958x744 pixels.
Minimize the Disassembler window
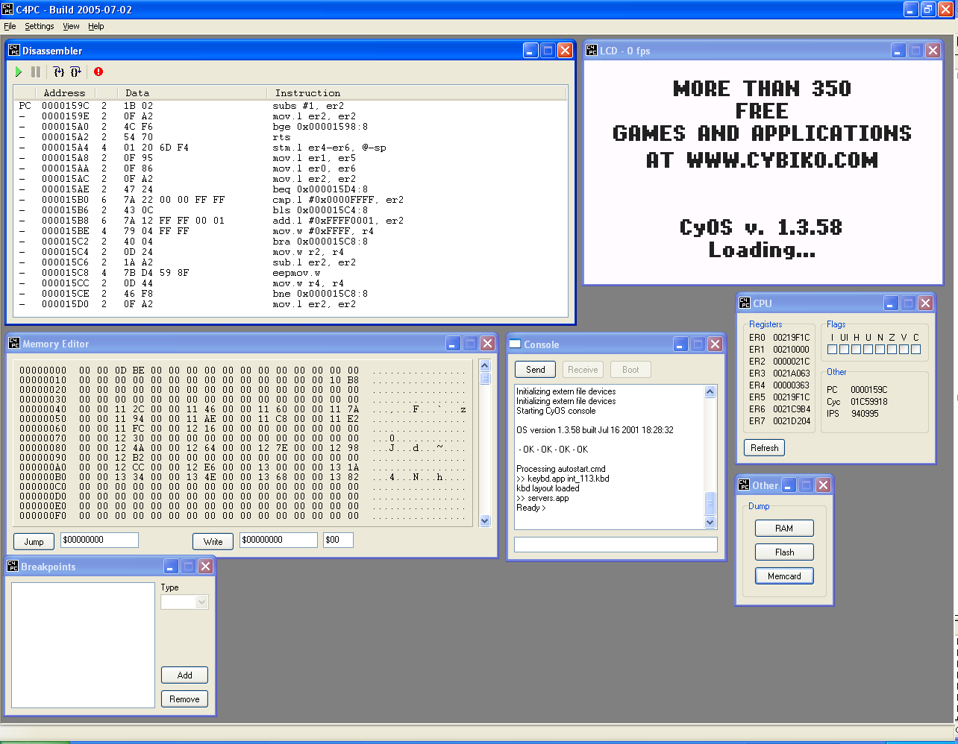(530, 51)
